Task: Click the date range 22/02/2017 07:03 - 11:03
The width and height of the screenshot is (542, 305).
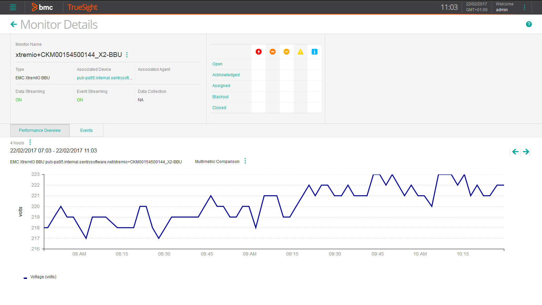Action: [54, 151]
